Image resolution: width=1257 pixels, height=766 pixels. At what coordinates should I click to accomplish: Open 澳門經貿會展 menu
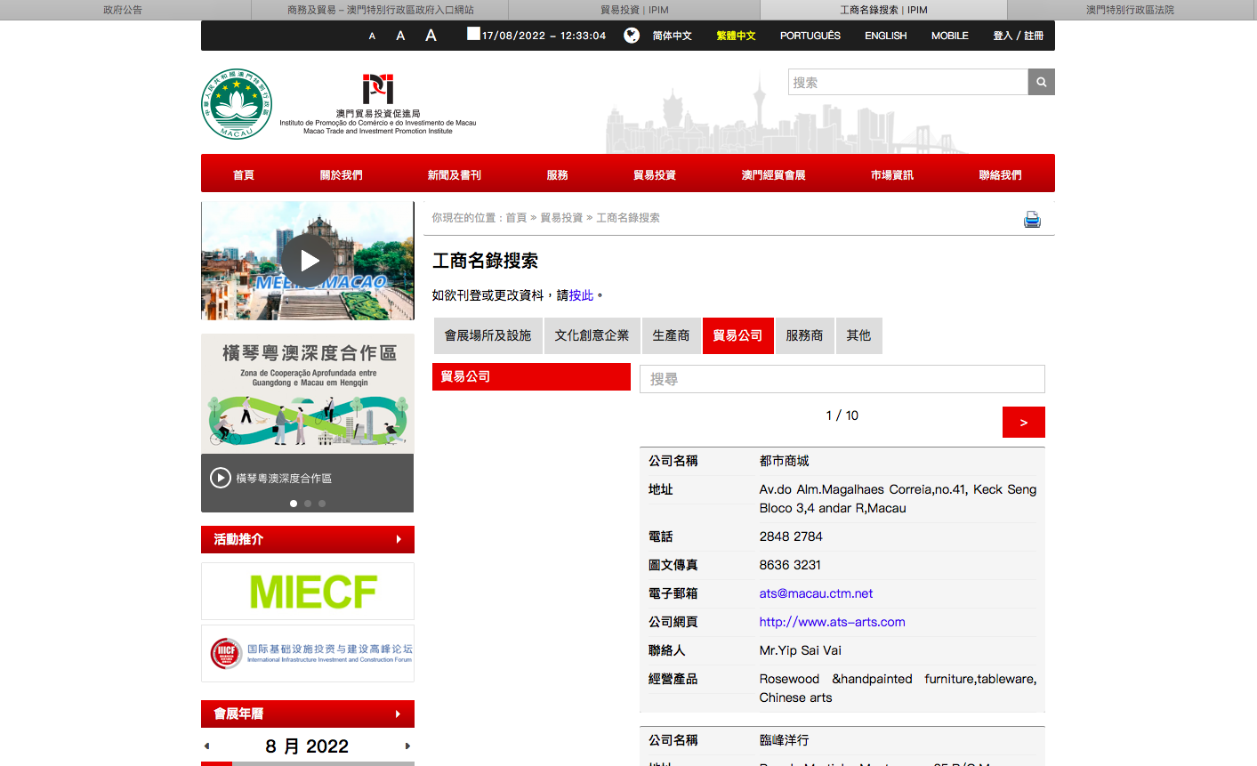[x=774, y=174]
